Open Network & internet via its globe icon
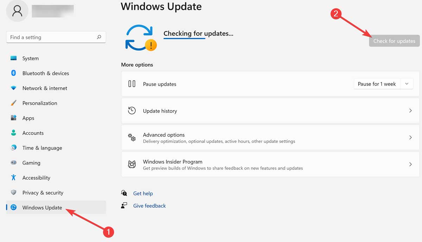The height and width of the screenshot is (242, 422). tap(13, 88)
